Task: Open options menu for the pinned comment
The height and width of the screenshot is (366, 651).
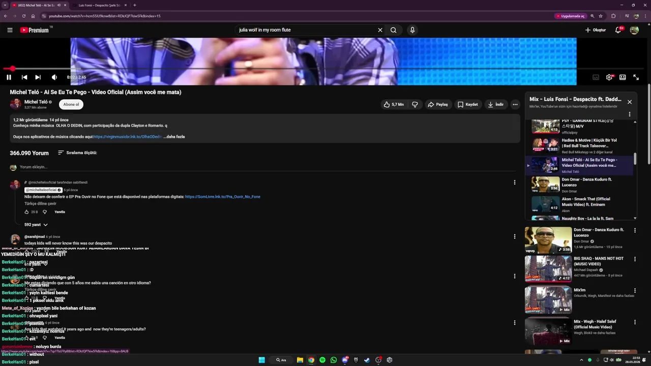Action: (514, 182)
